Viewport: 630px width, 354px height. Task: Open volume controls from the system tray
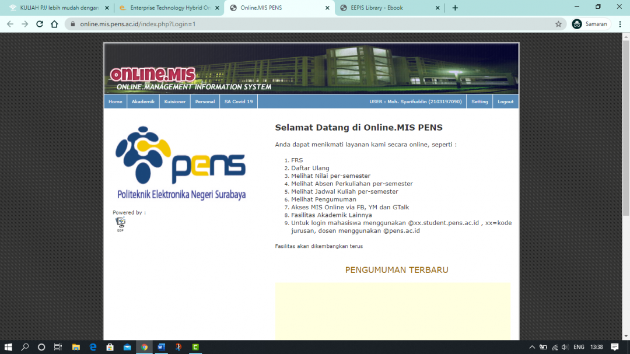point(566,347)
